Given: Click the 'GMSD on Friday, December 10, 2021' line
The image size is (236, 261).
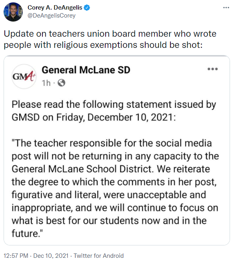Looking at the screenshot, I should pos(94,117).
